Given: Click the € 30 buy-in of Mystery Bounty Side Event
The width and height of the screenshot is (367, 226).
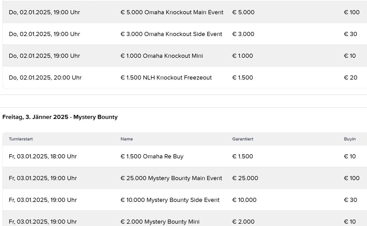Looking at the screenshot, I should [x=350, y=200].
